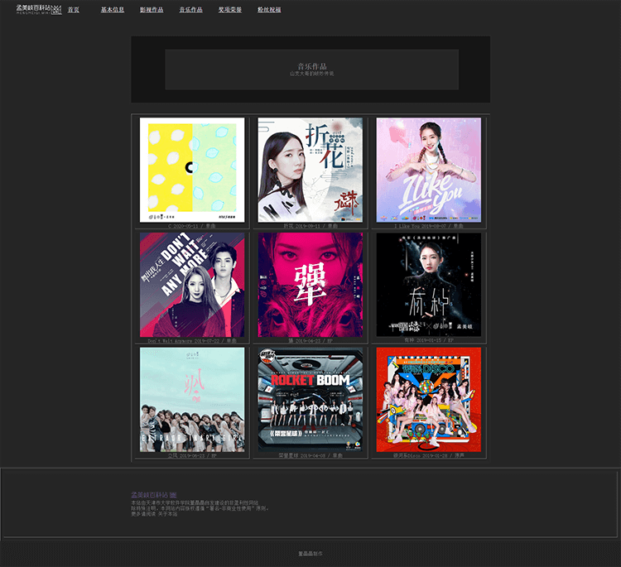Click the caption '立风 2019-06-23 / EP'

[192, 455]
